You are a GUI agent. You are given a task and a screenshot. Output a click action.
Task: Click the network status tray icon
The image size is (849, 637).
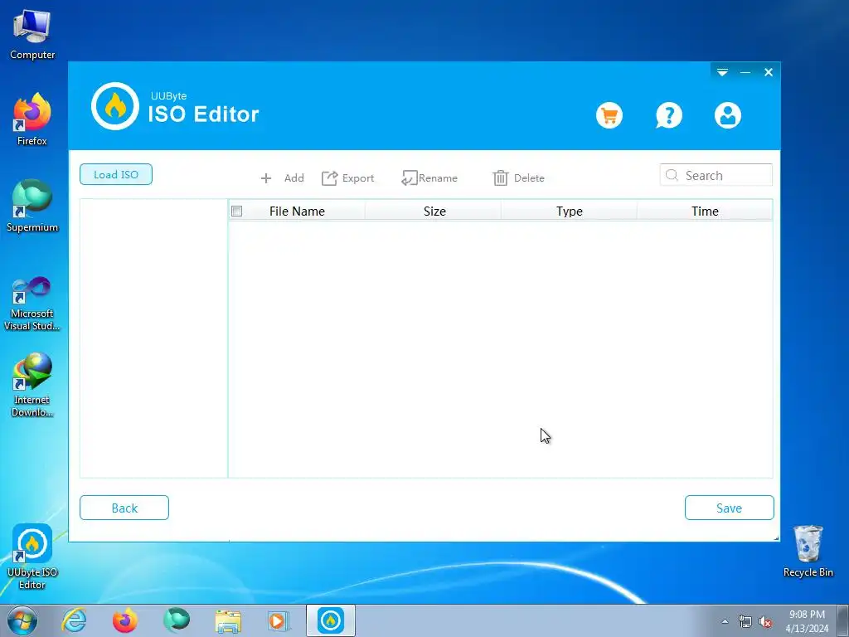coord(745,622)
